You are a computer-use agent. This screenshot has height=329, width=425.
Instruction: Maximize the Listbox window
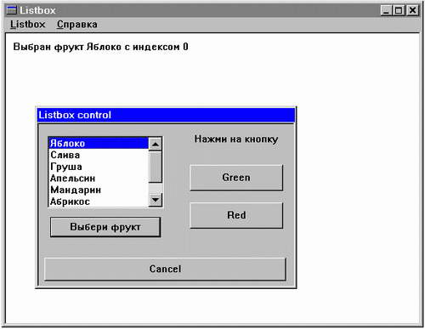(x=399, y=10)
